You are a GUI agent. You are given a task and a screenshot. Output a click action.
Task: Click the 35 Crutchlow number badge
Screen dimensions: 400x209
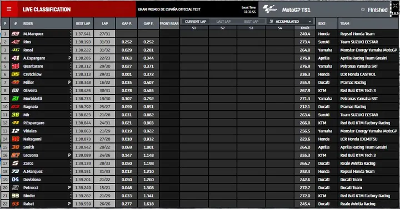(x=16, y=74)
